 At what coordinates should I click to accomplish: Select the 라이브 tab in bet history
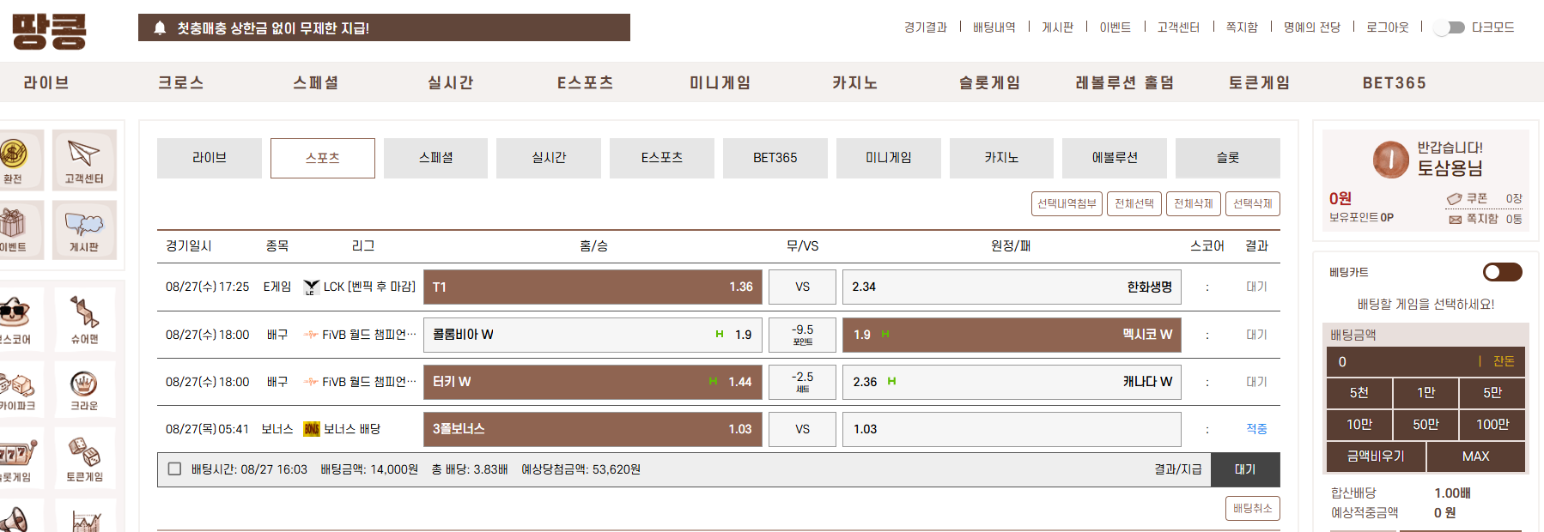(210, 158)
